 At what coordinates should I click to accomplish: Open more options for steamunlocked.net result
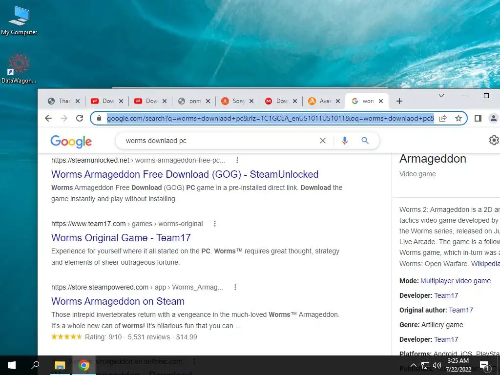[x=237, y=160]
